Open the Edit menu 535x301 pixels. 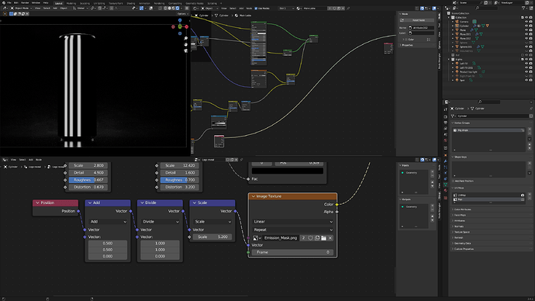[x=16, y=3]
